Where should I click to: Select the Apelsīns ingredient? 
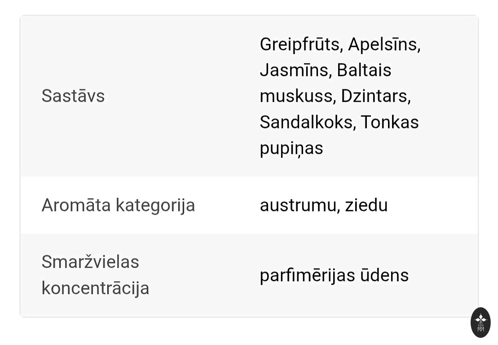click(384, 44)
